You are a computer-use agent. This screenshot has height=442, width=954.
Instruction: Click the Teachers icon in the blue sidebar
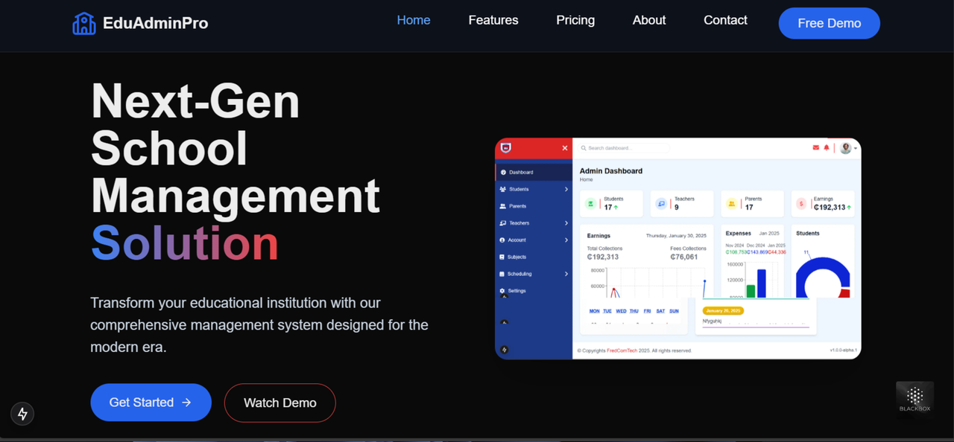(x=502, y=223)
